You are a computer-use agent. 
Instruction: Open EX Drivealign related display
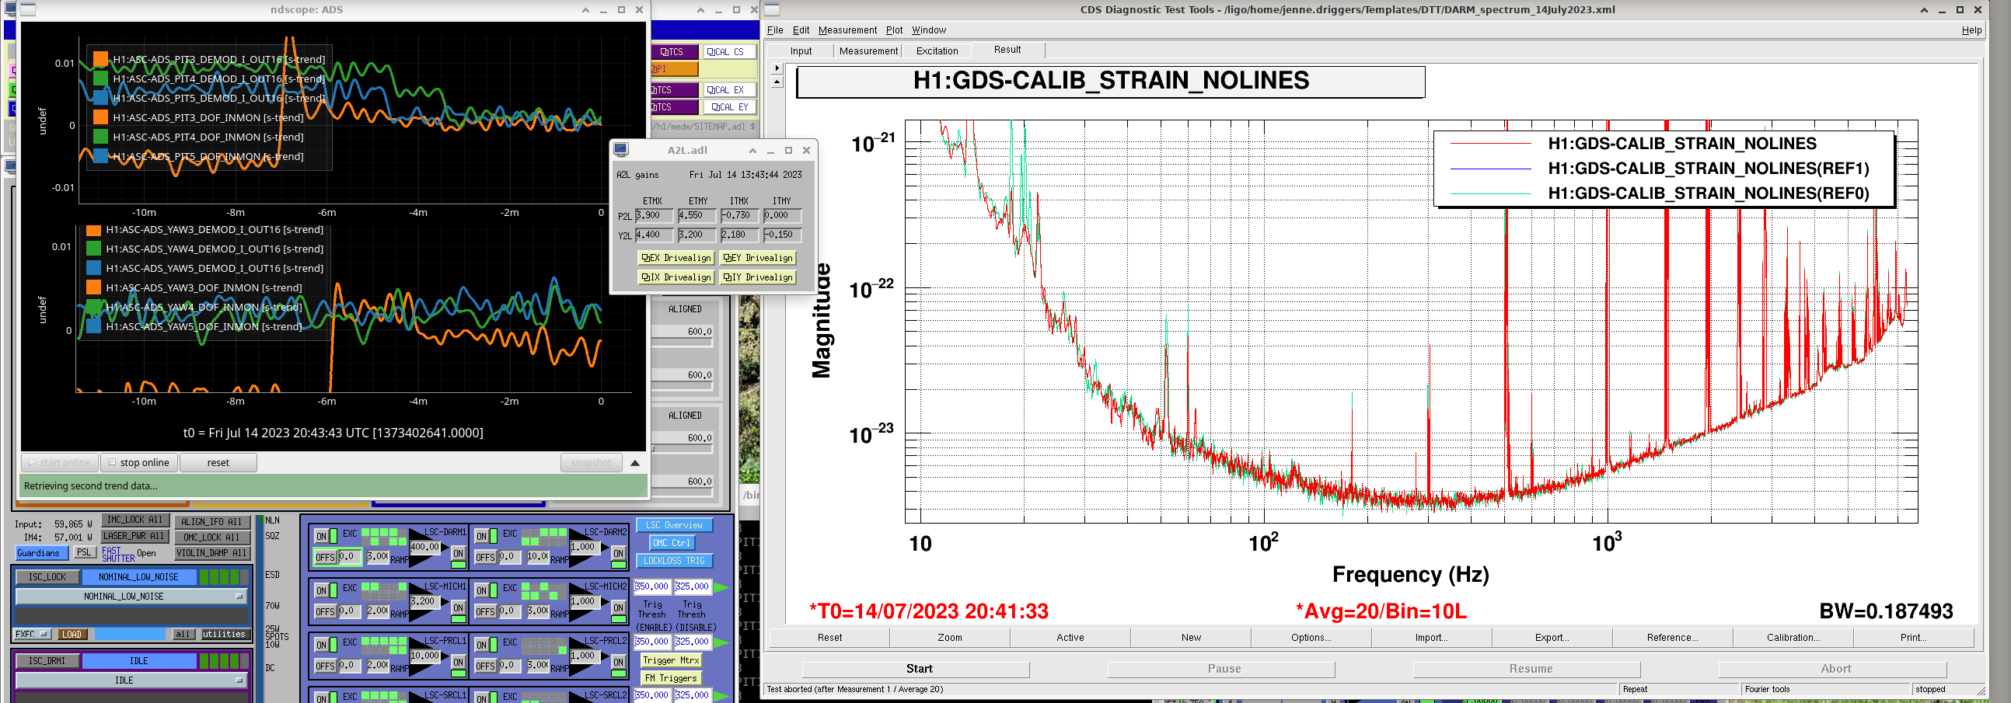pos(676,258)
